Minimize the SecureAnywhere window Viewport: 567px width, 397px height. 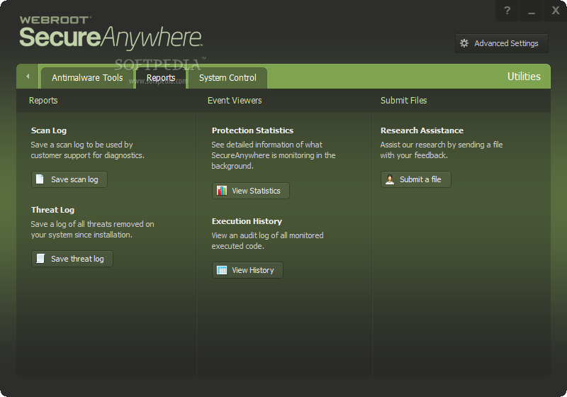531,11
